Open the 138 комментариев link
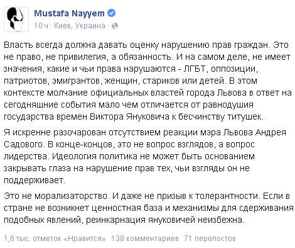Viewport: 295px width, 248px height. click(145, 239)
